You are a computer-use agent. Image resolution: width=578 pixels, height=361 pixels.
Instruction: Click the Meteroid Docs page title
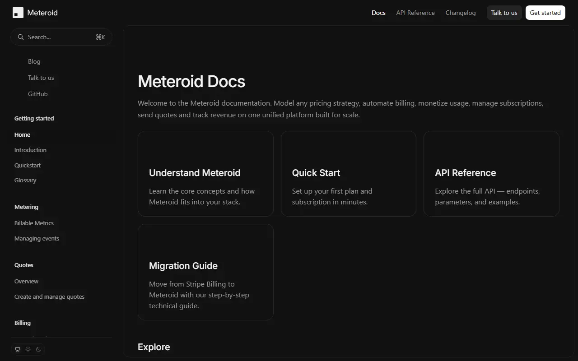pyautogui.click(x=191, y=81)
